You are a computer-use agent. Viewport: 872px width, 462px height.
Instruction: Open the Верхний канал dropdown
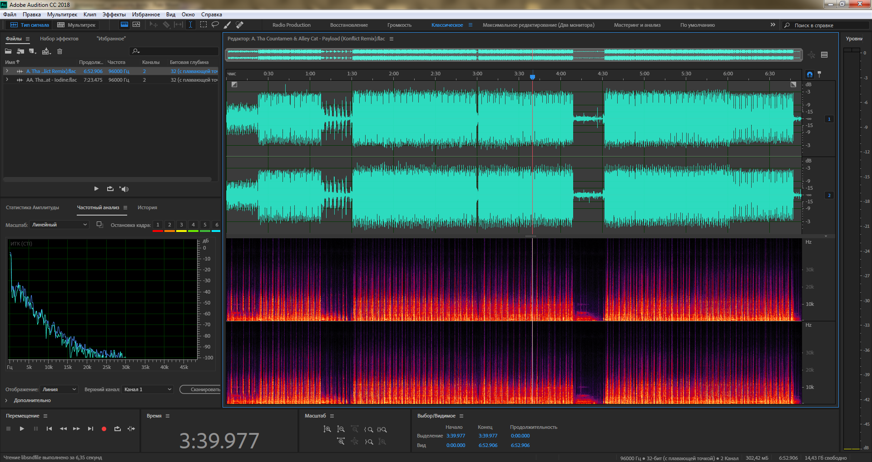148,389
